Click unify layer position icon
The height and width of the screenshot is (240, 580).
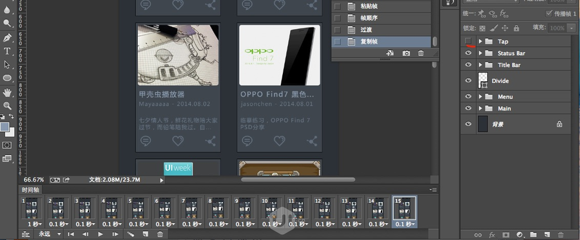(x=481, y=14)
